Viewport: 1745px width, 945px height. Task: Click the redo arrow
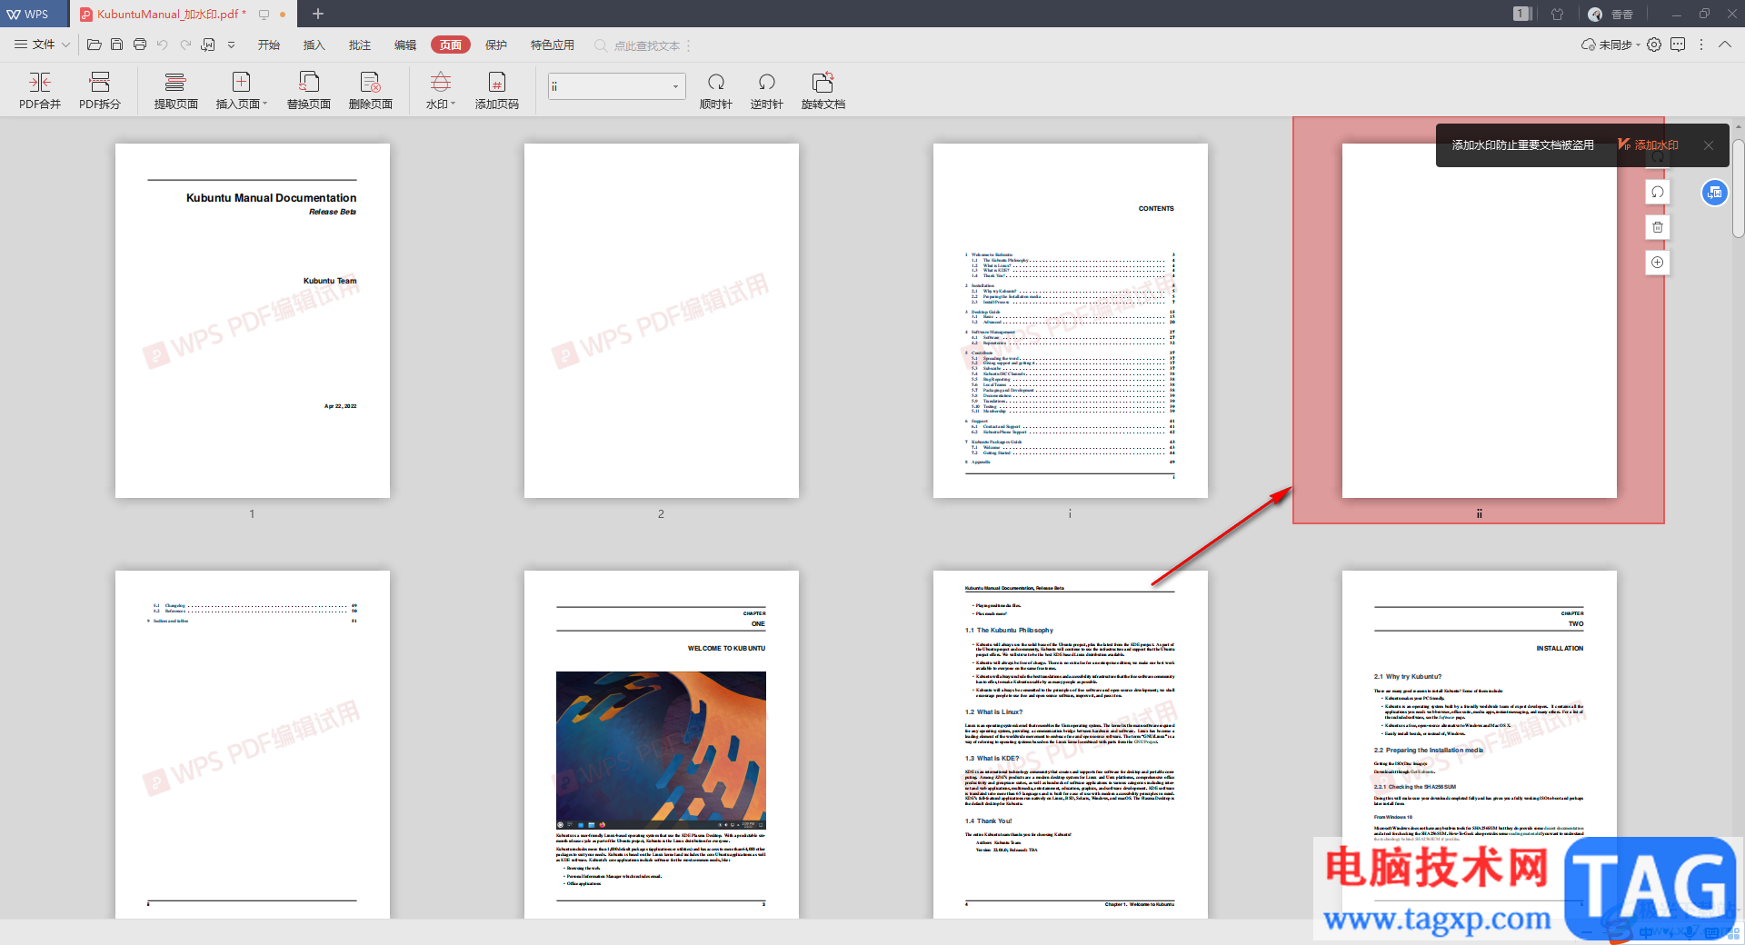coord(185,45)
